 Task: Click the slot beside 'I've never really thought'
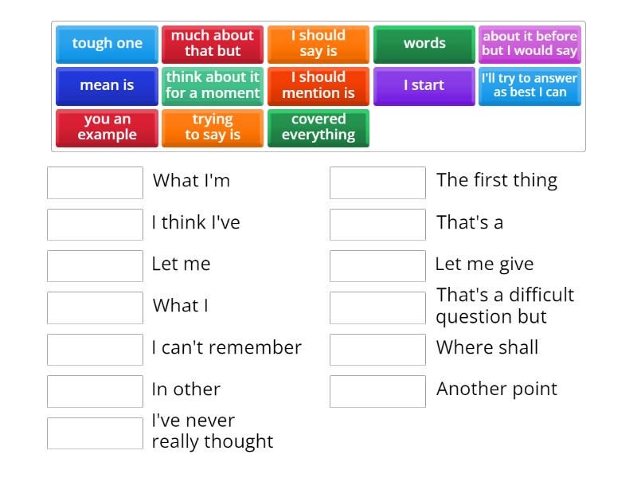click(x=95, y=433)
